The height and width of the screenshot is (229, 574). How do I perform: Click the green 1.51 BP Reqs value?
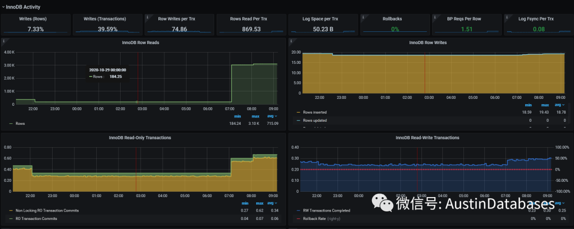click(x=467, y=29)
